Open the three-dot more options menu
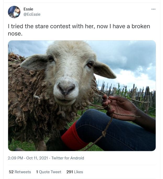163x179 pixels. point(153,9)
